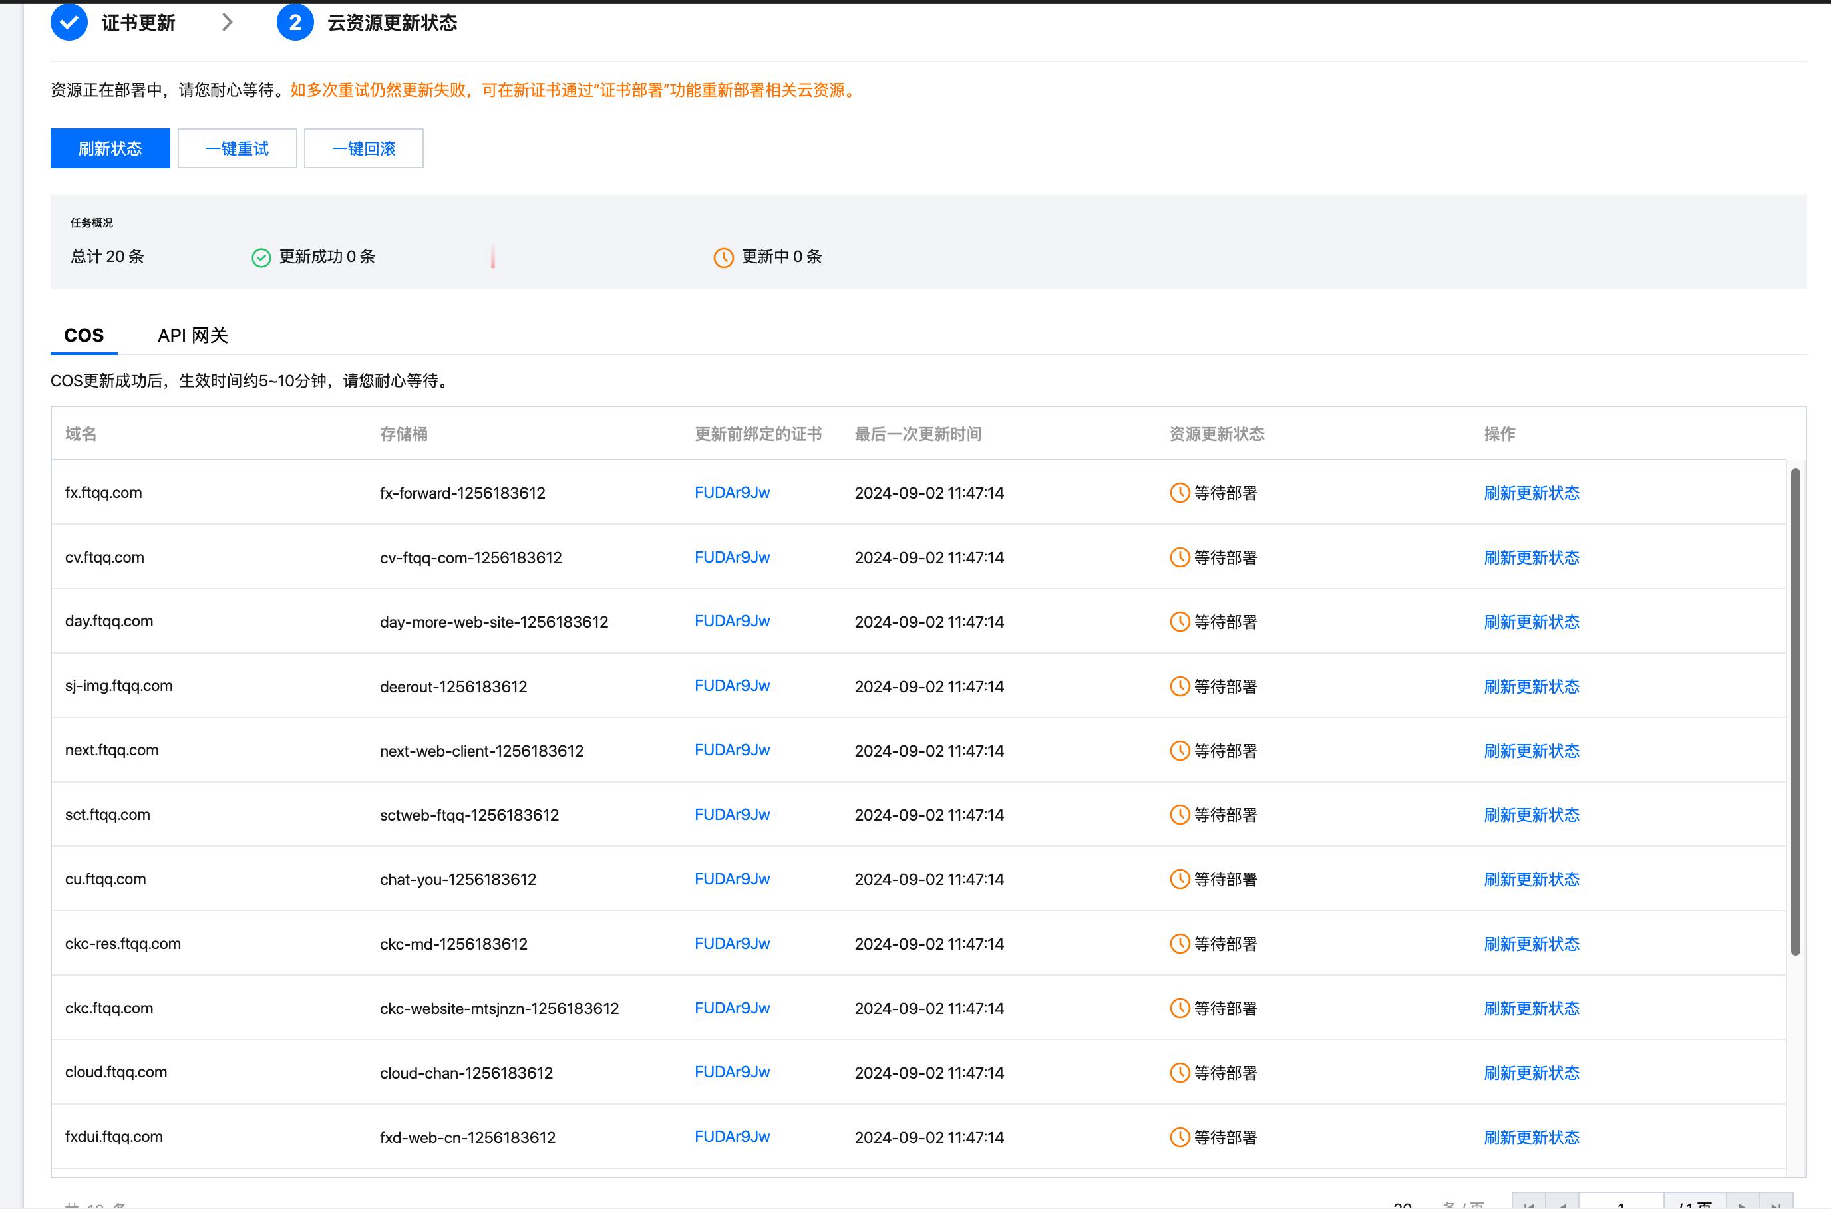Click the 总计 20 条 summary text
The height and width of the screenshot is (1209, 1831).
pyautogui.click(x=107, y=257)
